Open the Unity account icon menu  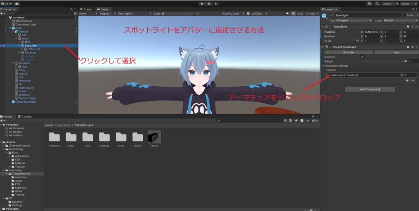(7, 4)
